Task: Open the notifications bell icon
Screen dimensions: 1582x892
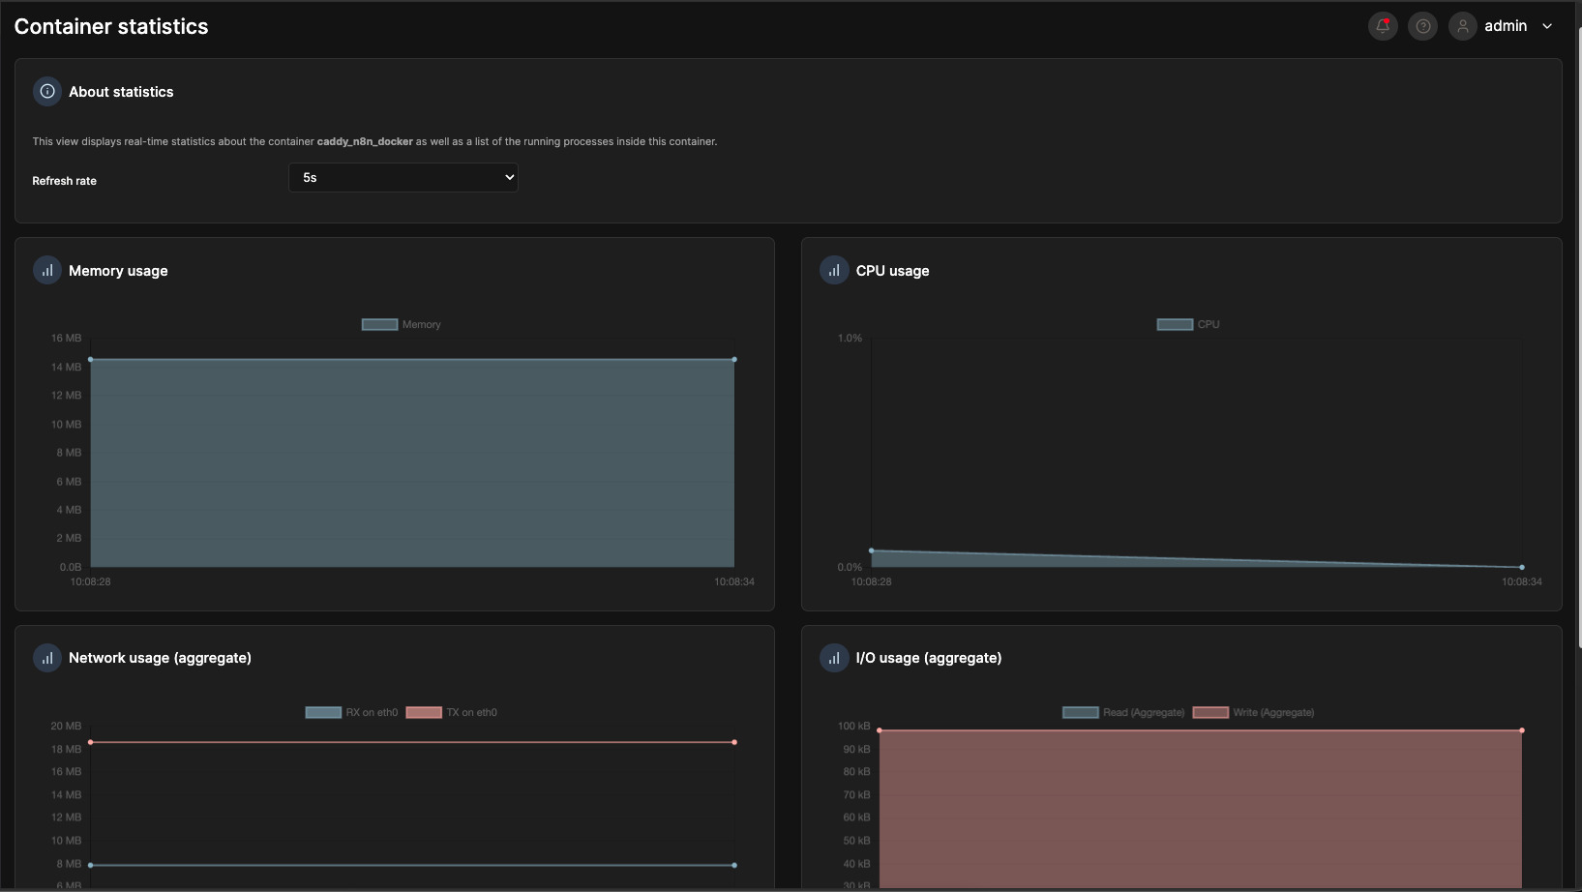Action: click(1383, 26)
